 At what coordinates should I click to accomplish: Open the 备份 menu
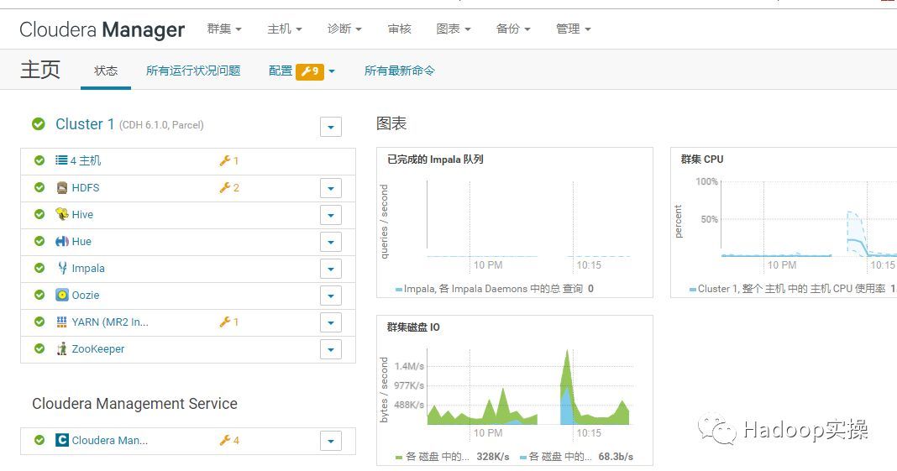tap(513, 29)
